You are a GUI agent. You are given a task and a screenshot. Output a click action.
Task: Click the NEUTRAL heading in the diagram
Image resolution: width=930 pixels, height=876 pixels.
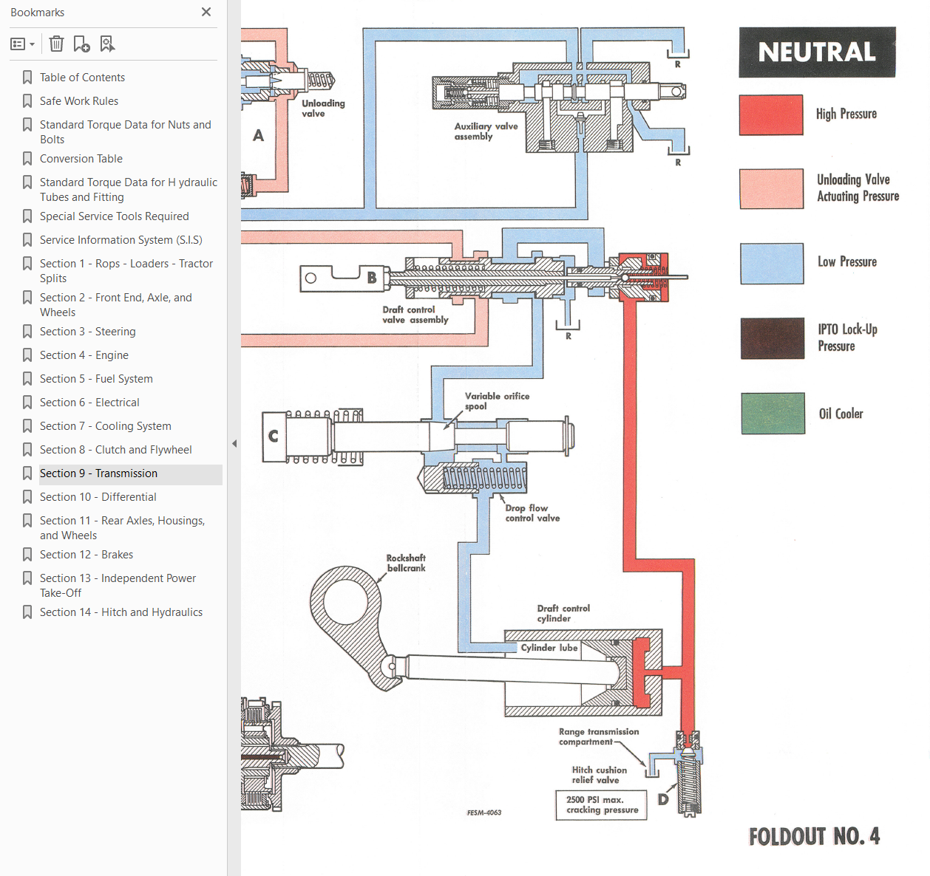coord(817,52)
